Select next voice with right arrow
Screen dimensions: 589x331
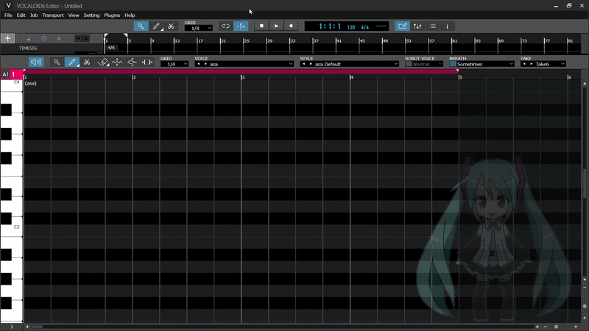click(x=205, y=64)
